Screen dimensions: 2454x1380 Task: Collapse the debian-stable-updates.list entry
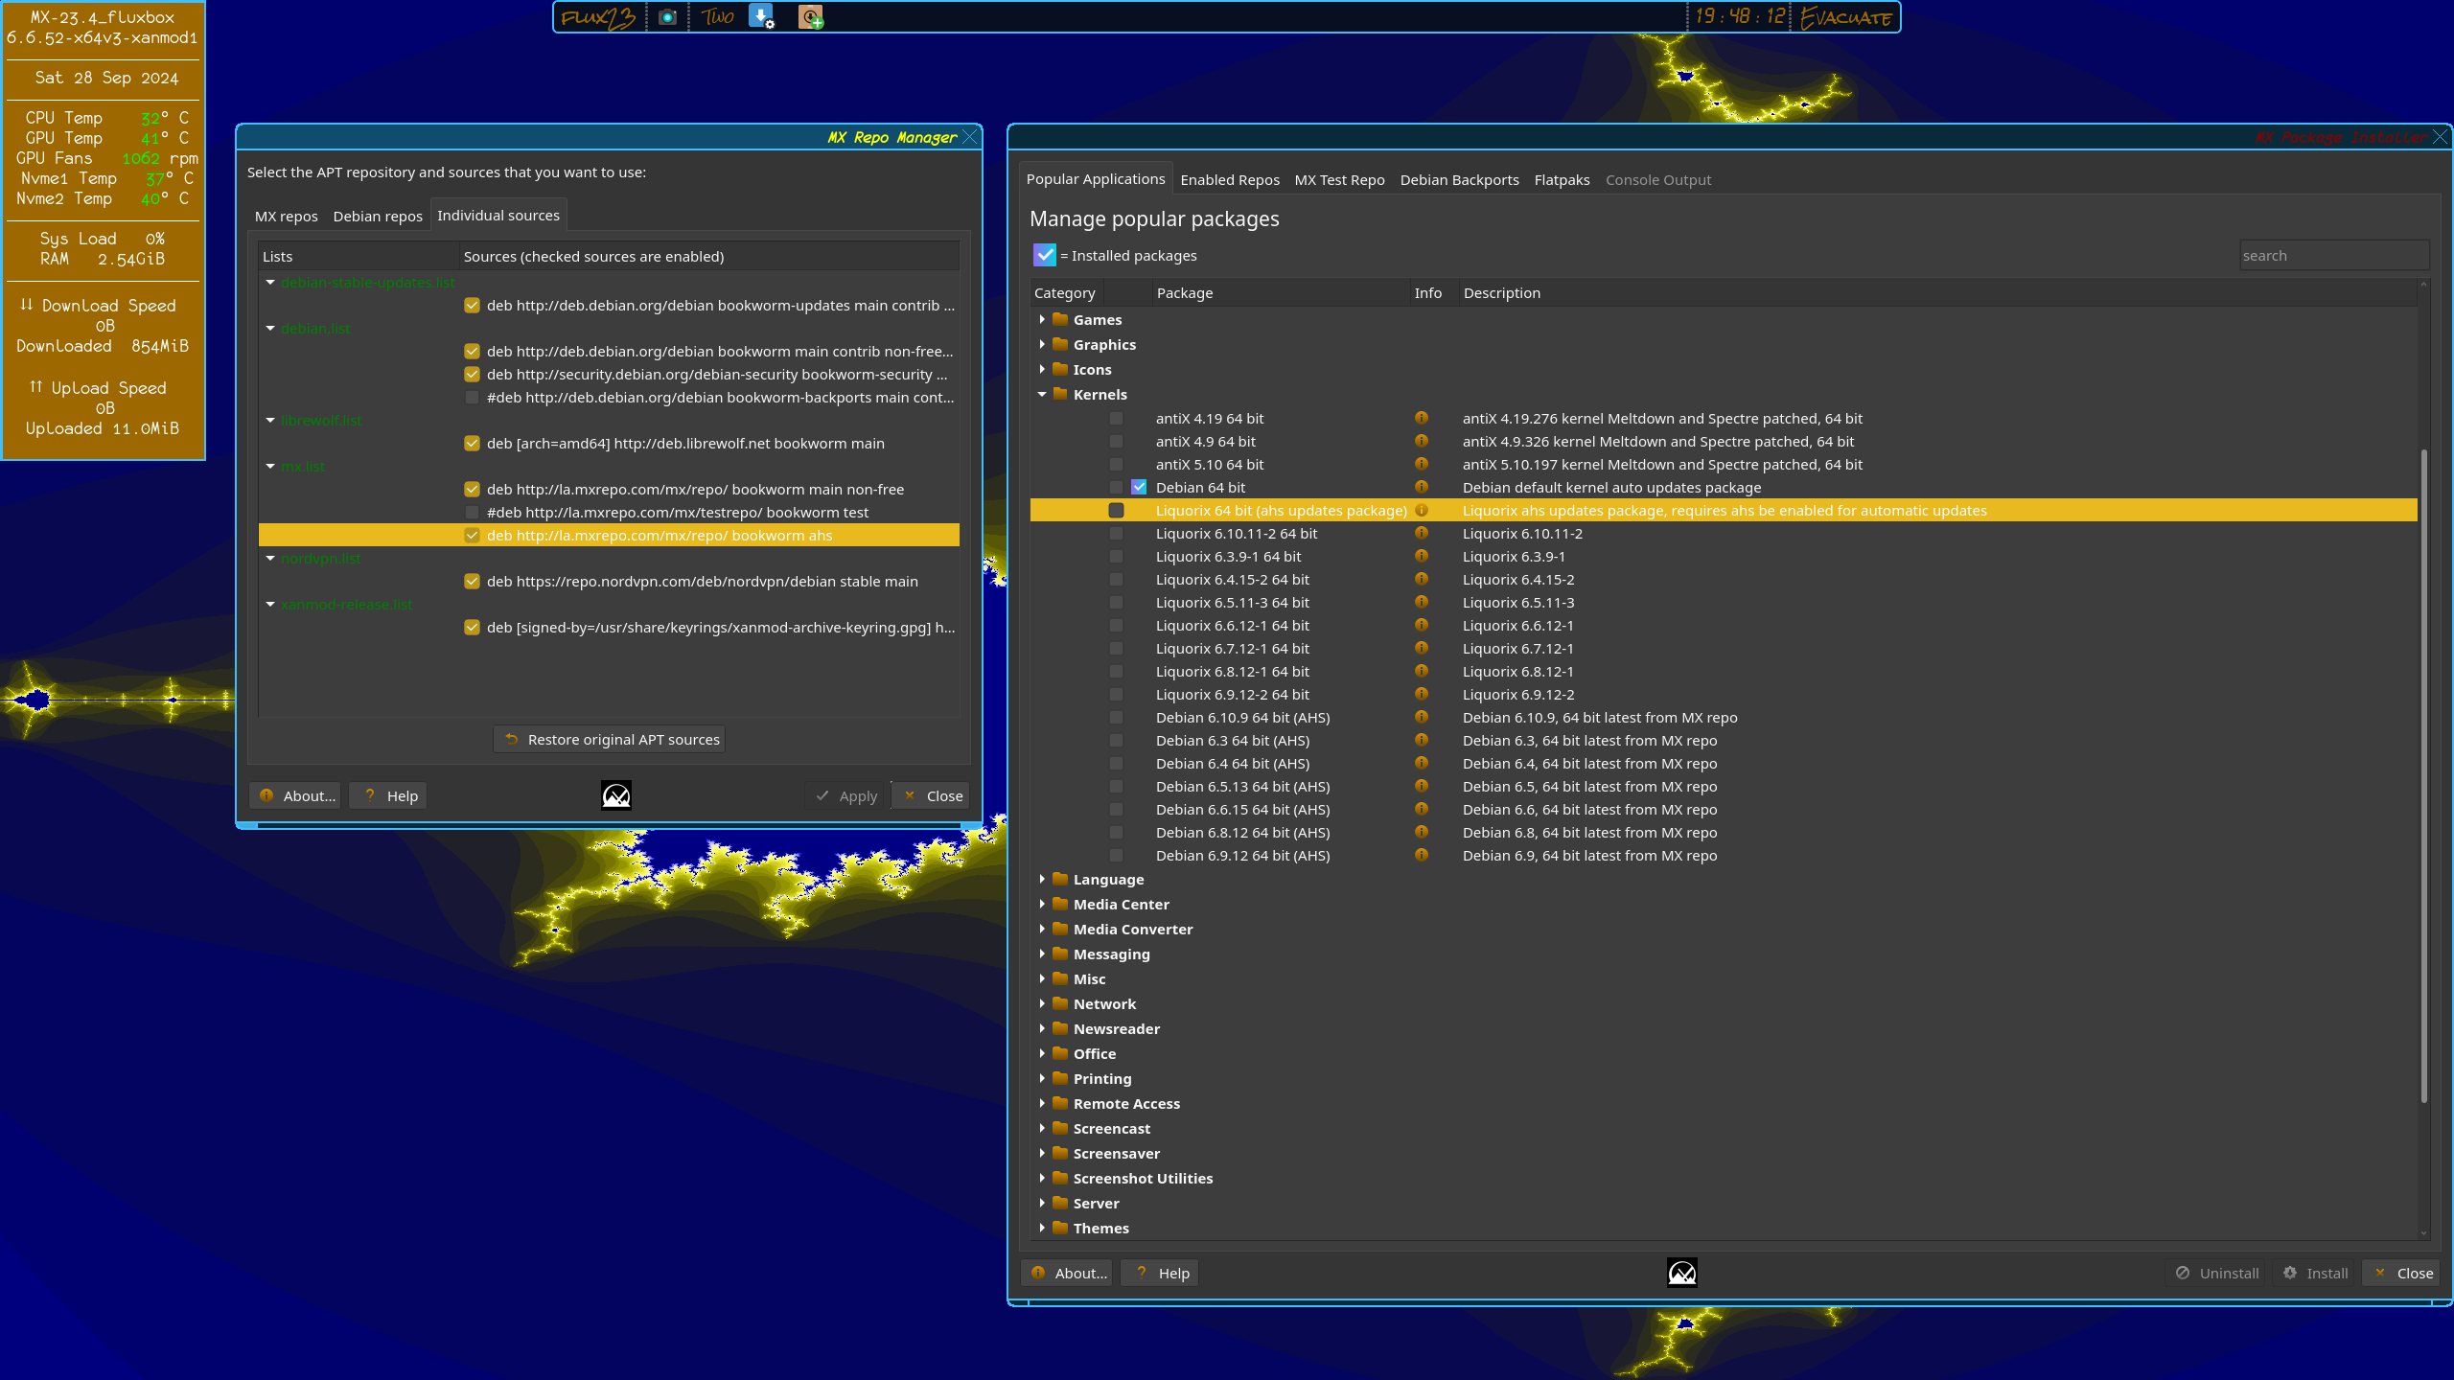coord(270,283)
